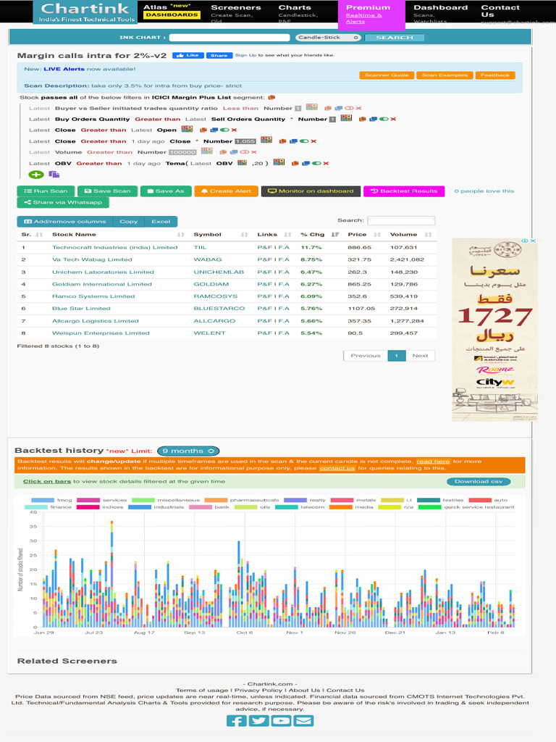Sort table by Symbol column
The image size is (556, 742).
pos(220,234)
